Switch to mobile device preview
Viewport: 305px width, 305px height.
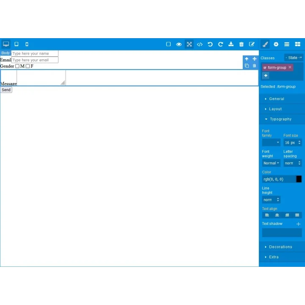pos(27,44)
